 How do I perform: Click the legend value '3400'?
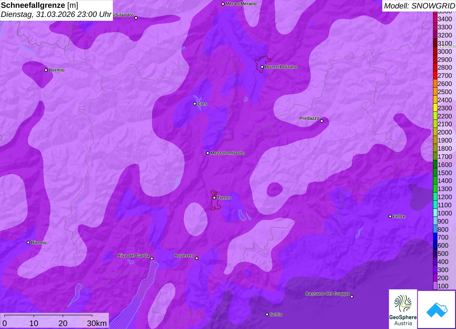click(x=445, y=19)
